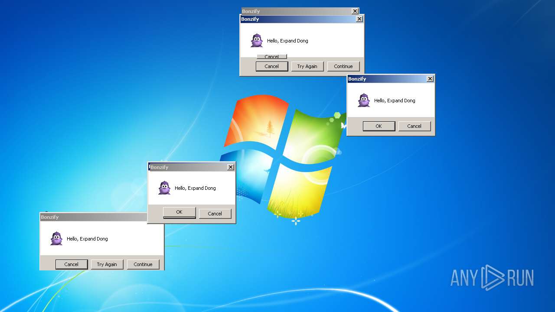The width and height of the screenshot is (555, 312).
Task: Click the partly hidden Cancel button of the rear top dialog
Action: point(272,57)
